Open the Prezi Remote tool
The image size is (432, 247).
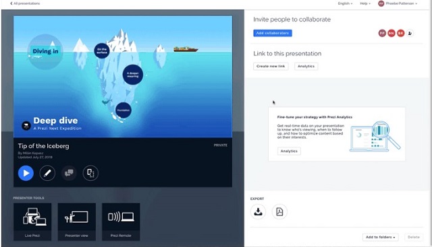(x=121, y=222)
